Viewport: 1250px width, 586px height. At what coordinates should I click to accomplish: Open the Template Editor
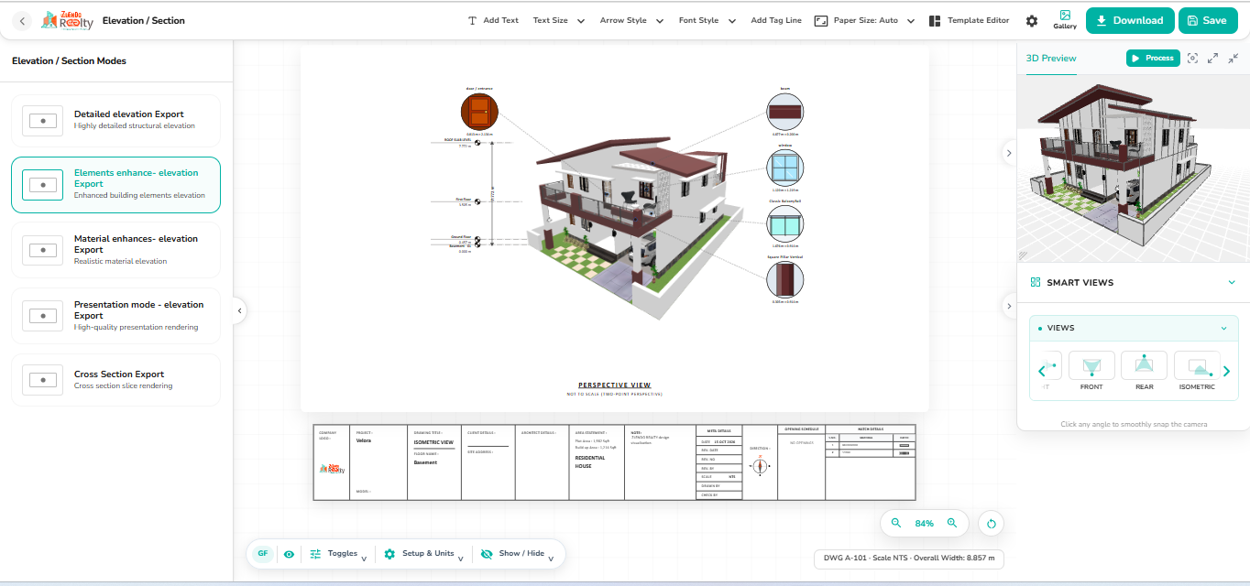969,20
